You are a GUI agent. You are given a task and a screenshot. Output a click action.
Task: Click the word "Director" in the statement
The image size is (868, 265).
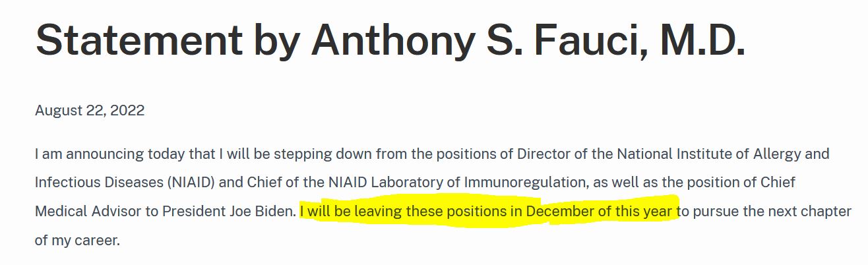pyautogui.click(x=543, y=154)
